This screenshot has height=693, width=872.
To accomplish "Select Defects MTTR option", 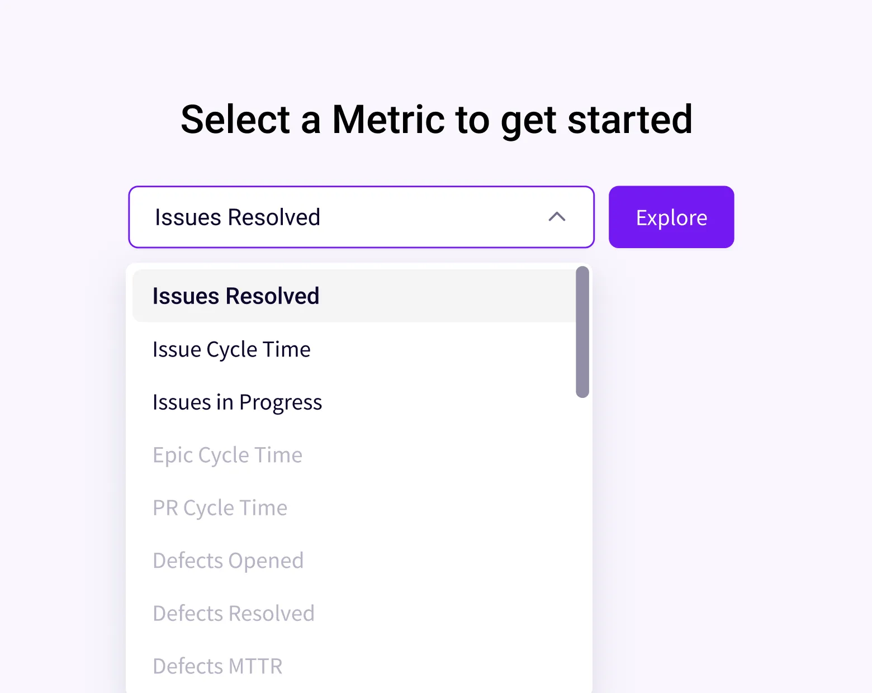I will [217, 666].
